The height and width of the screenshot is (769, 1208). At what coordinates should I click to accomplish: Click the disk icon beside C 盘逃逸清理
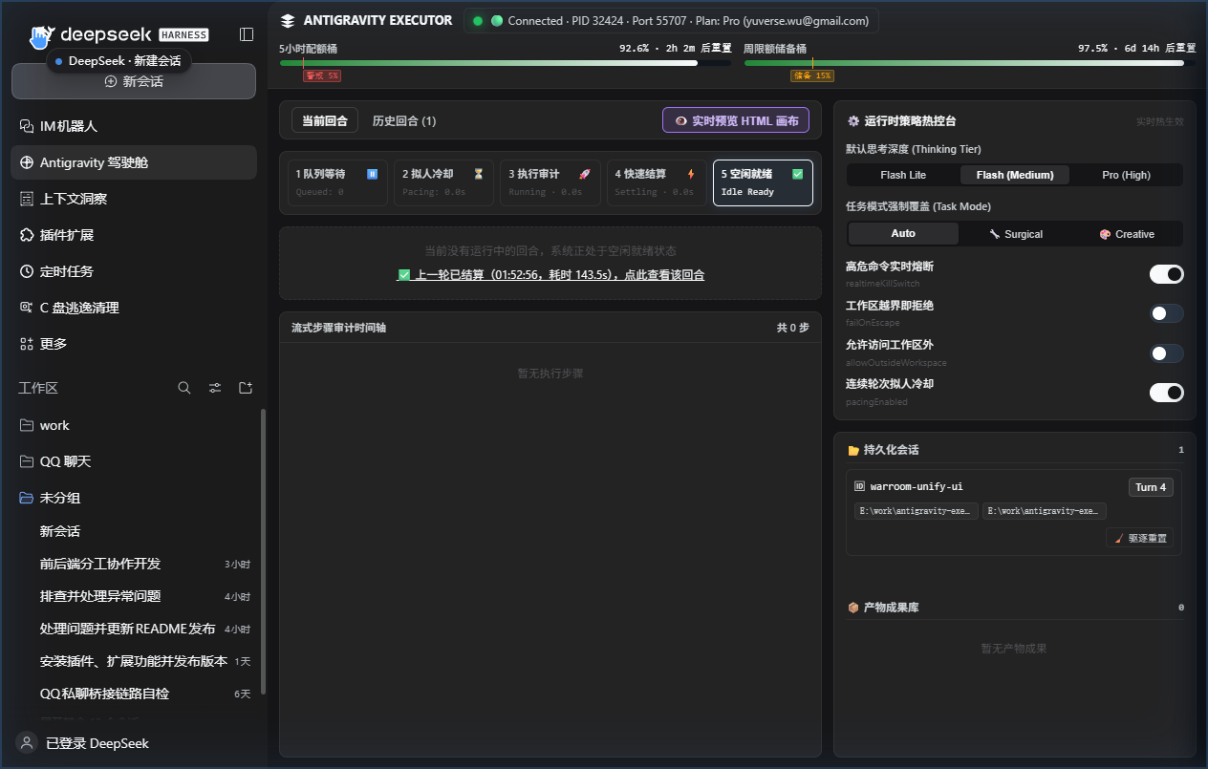27,308
